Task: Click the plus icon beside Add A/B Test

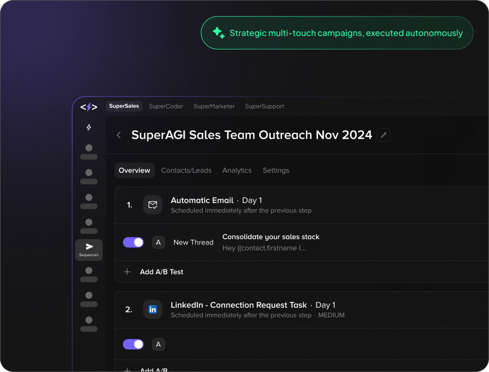Action: (127, 272)
